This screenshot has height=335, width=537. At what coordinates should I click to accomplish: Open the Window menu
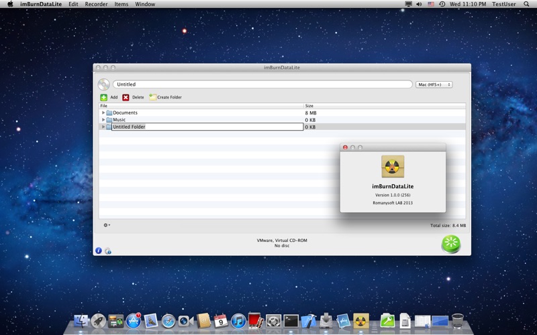tap(145, 4)
